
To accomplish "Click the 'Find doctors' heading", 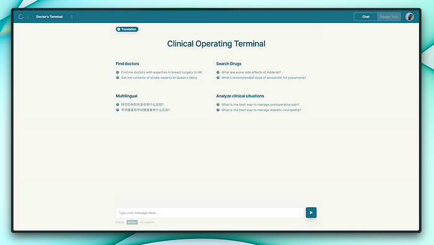I will pyautogui.click(x=127, y=64).
